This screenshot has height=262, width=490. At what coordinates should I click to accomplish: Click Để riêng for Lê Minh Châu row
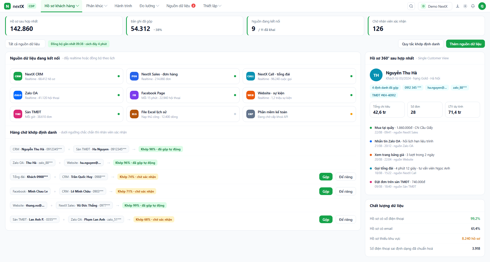(x=346, y=191)
